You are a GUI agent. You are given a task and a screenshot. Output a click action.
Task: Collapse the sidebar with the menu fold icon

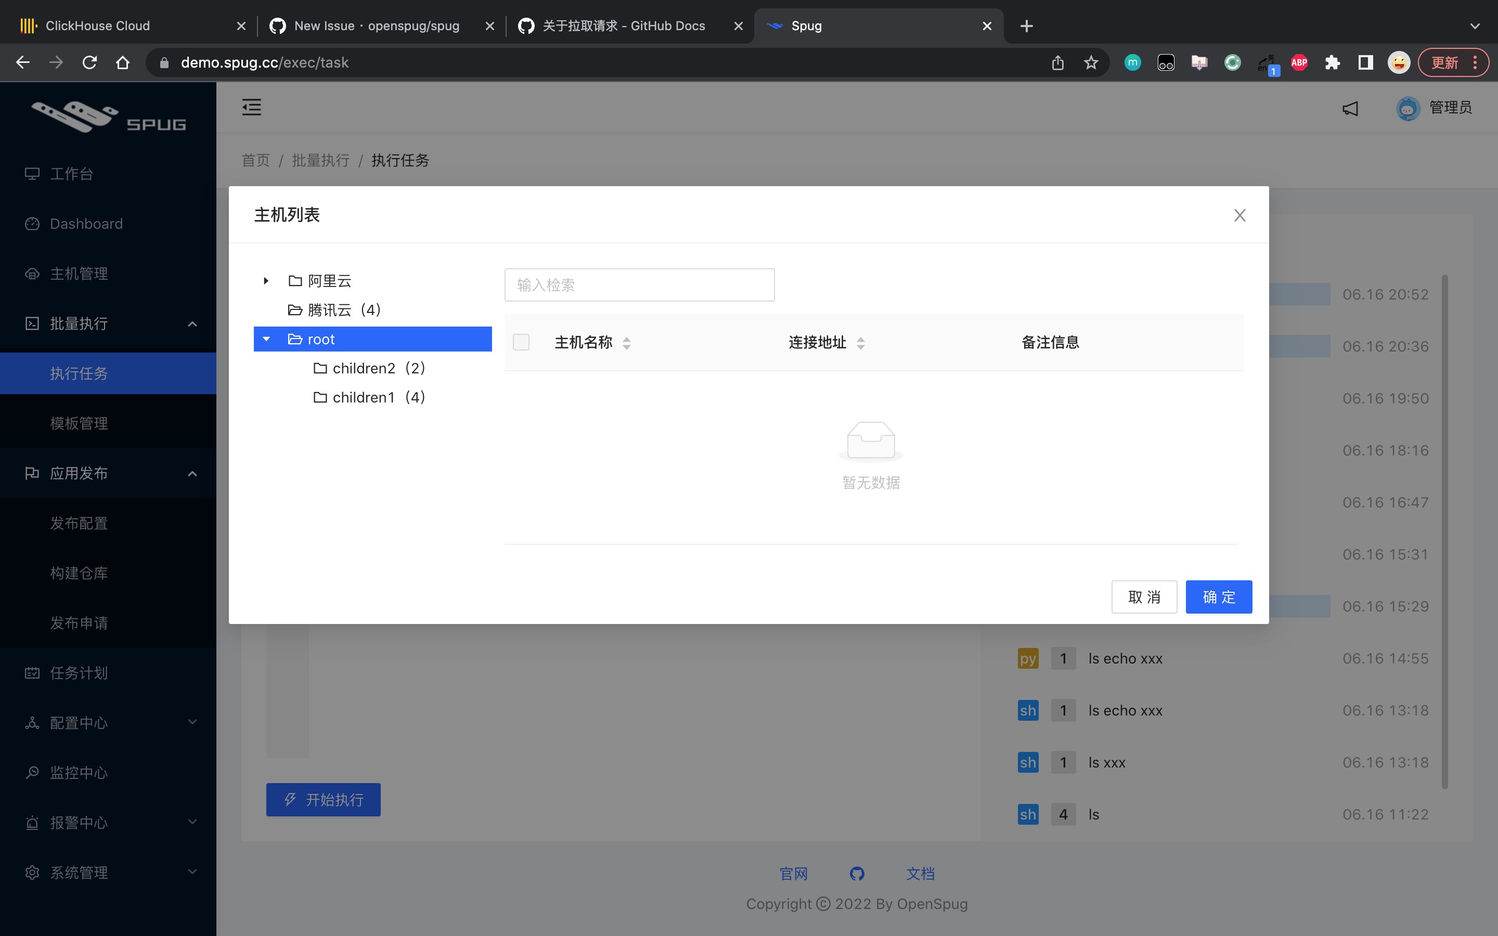251,107
